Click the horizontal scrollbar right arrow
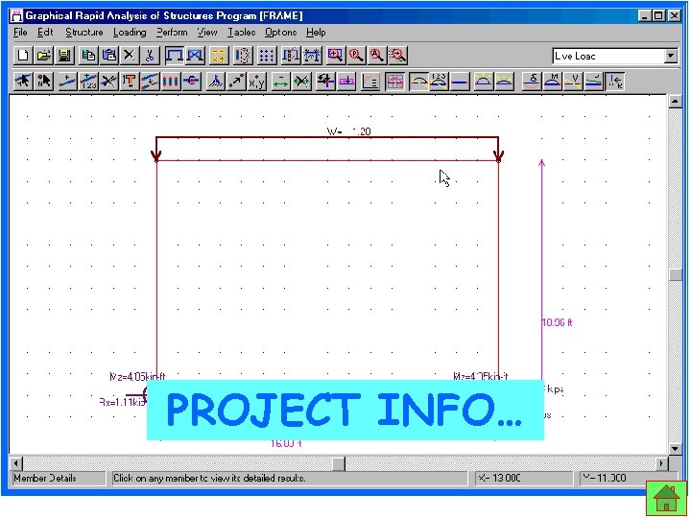 coord(661,463)
